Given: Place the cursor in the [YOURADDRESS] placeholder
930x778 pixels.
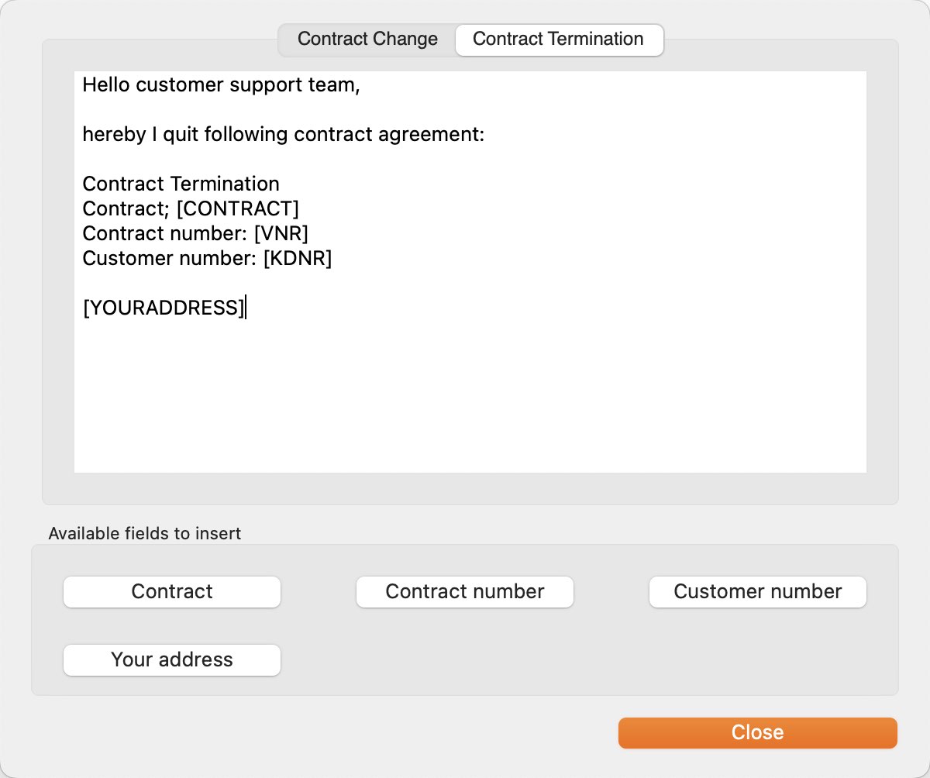Looking at the screenshot, I should pyautogui.click(x=164, y=308).
